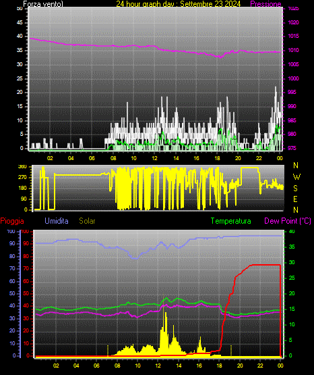
Task: Click the 24 hour graph day title
Action: (x=179, y=4)
